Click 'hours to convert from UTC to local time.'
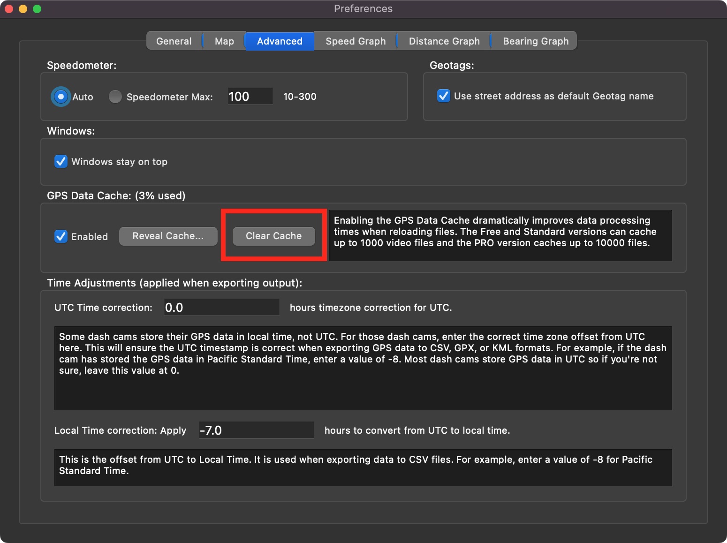Image resolution: width=727 pixels, height=543 pixels. coord(417,430)
